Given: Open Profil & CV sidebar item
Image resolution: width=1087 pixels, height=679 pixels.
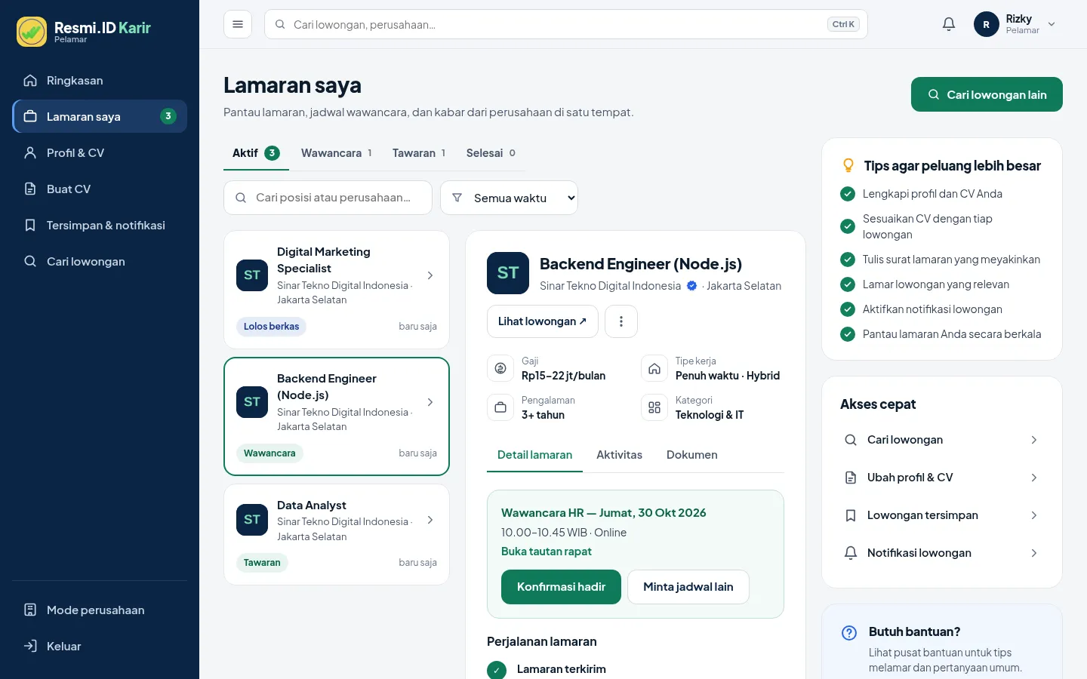Looking at the screenshot, I should (100, 152).
